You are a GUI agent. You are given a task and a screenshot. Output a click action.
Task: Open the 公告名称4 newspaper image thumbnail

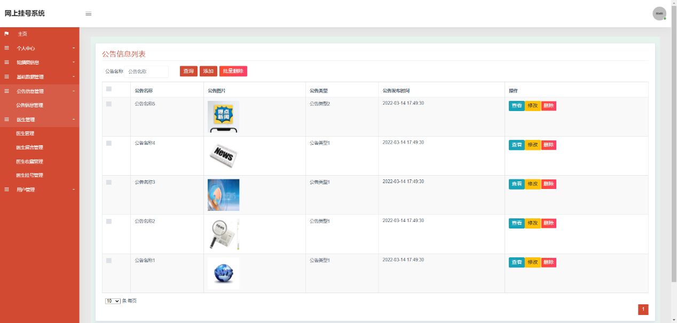pyautogui.click(x=223, y=156)
